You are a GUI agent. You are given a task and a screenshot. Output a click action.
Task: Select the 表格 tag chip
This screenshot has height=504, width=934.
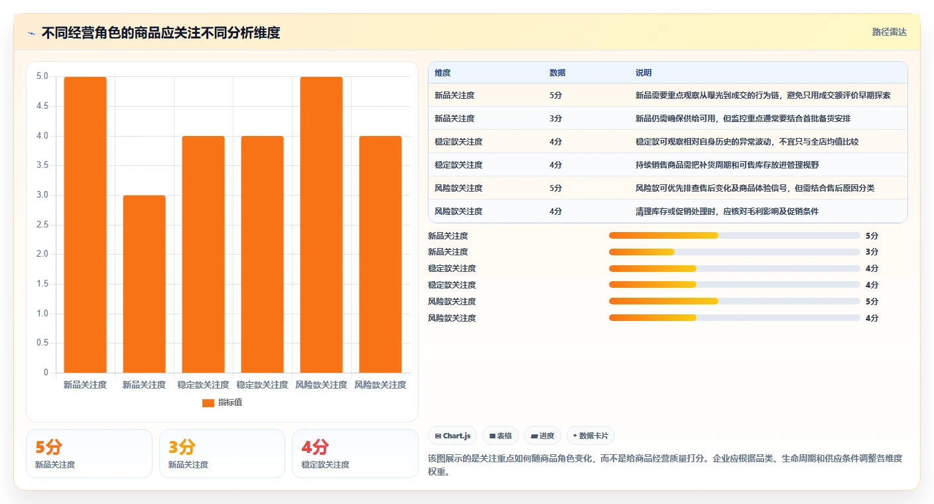501,436
